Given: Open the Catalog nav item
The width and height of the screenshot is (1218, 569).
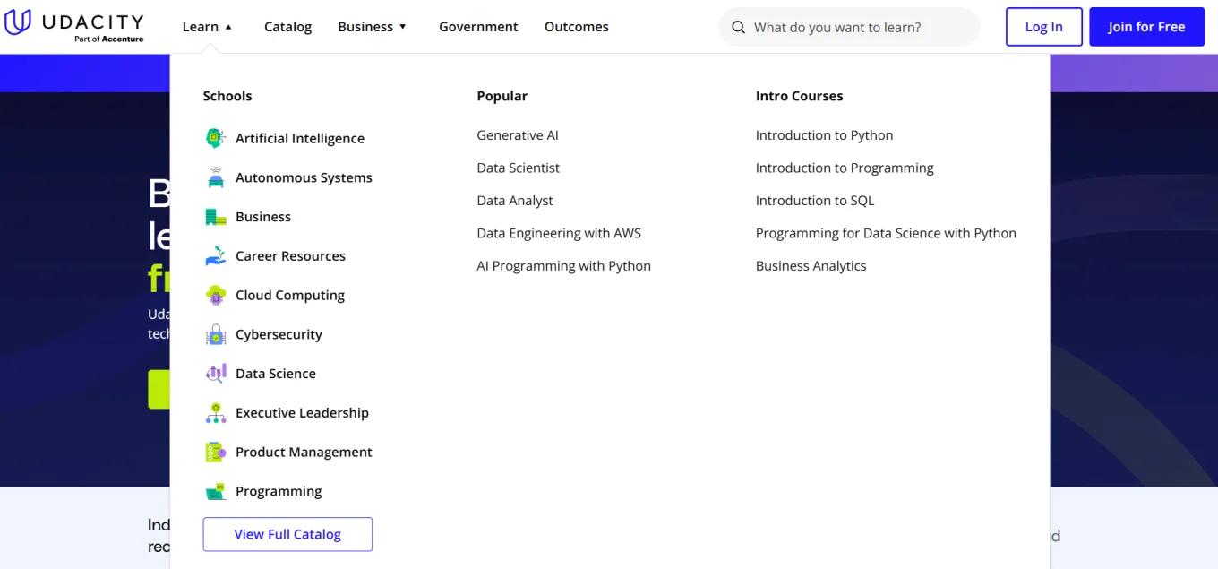Looking at the screenshot, I should point(287,27).
